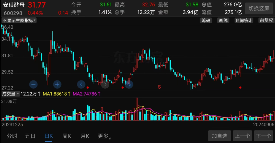Click the stock code 600298
This screenshot has height=143, width=276.
13,13
